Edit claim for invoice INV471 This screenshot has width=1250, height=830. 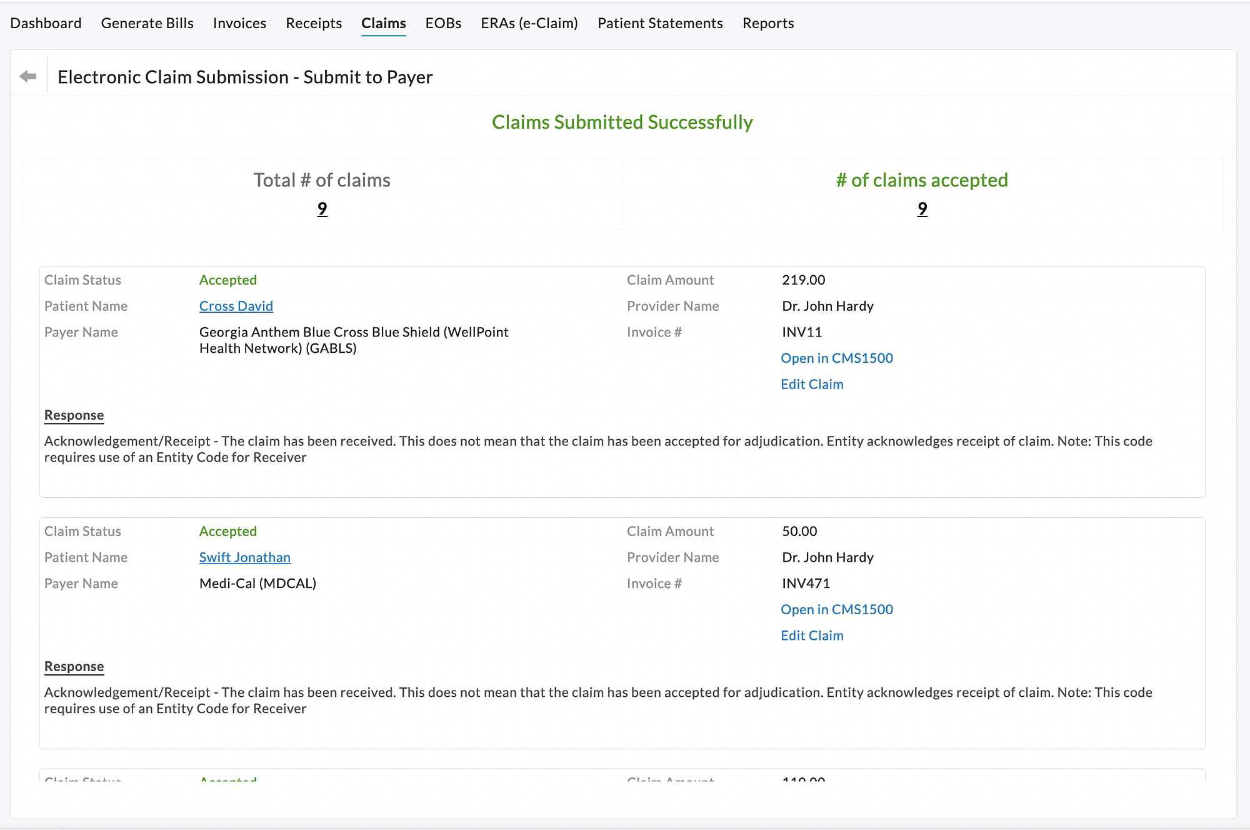(x=812, y=636)
